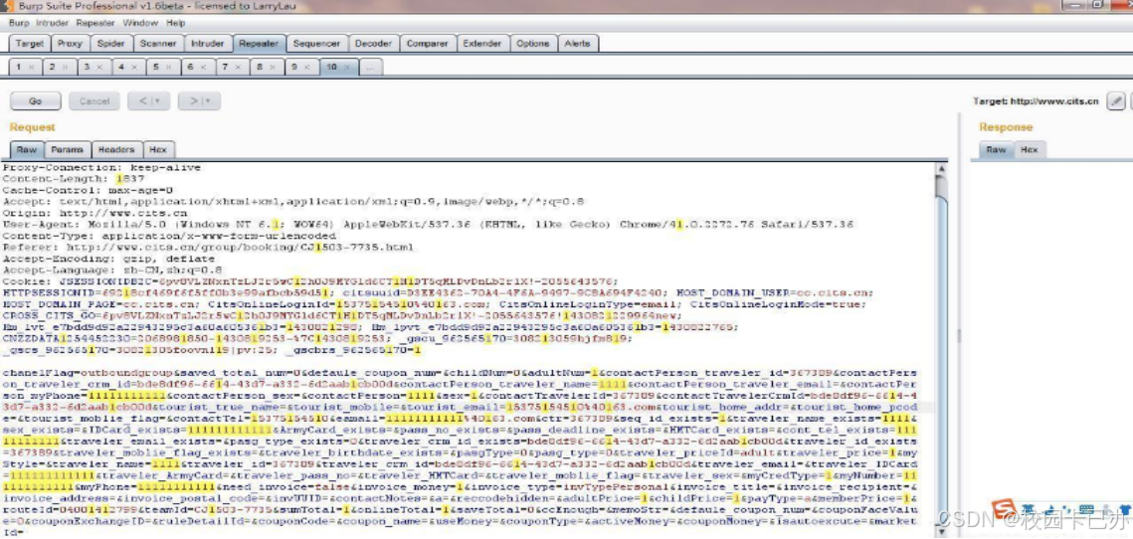Screen dimensions: 1133x539
Task: Close Repeater tab 6 with its x
Action: [204, 68]
